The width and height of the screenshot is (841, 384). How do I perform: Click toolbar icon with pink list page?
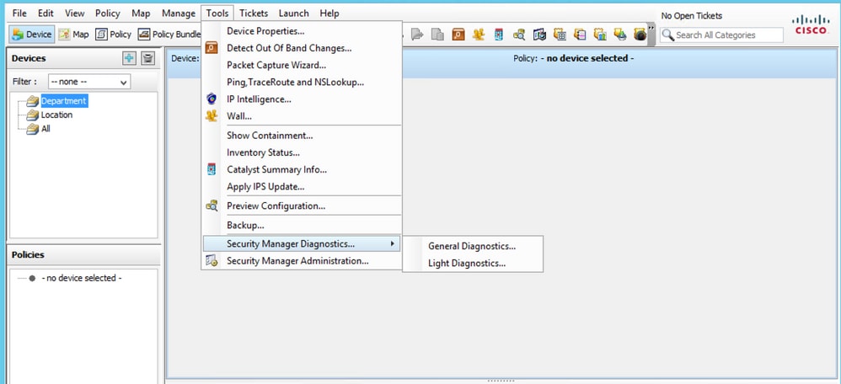[x=580, y=35]
